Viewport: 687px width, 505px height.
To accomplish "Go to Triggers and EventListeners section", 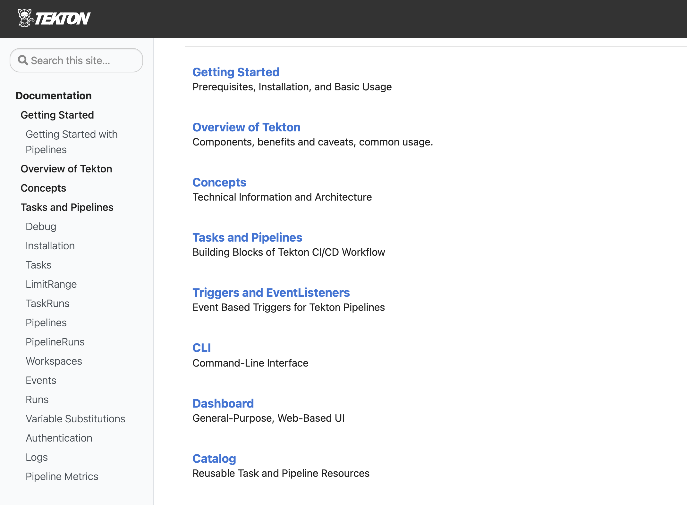I will coord(271,293).
